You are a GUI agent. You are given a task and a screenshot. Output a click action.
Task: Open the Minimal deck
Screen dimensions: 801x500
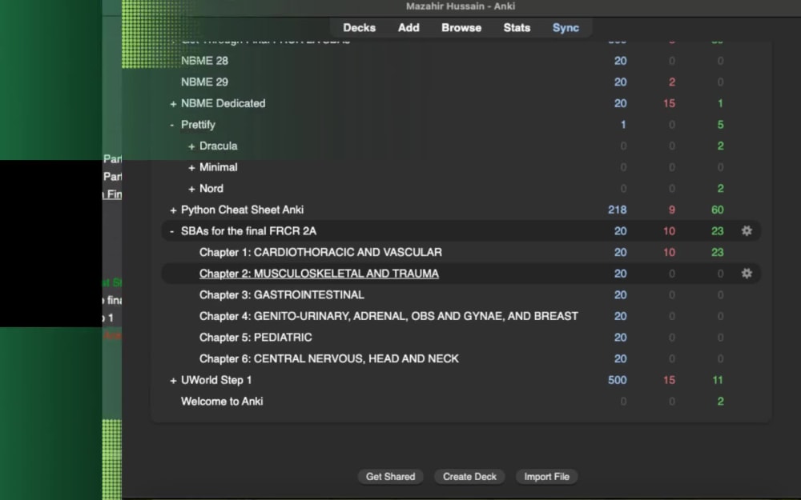coord(218,167)
